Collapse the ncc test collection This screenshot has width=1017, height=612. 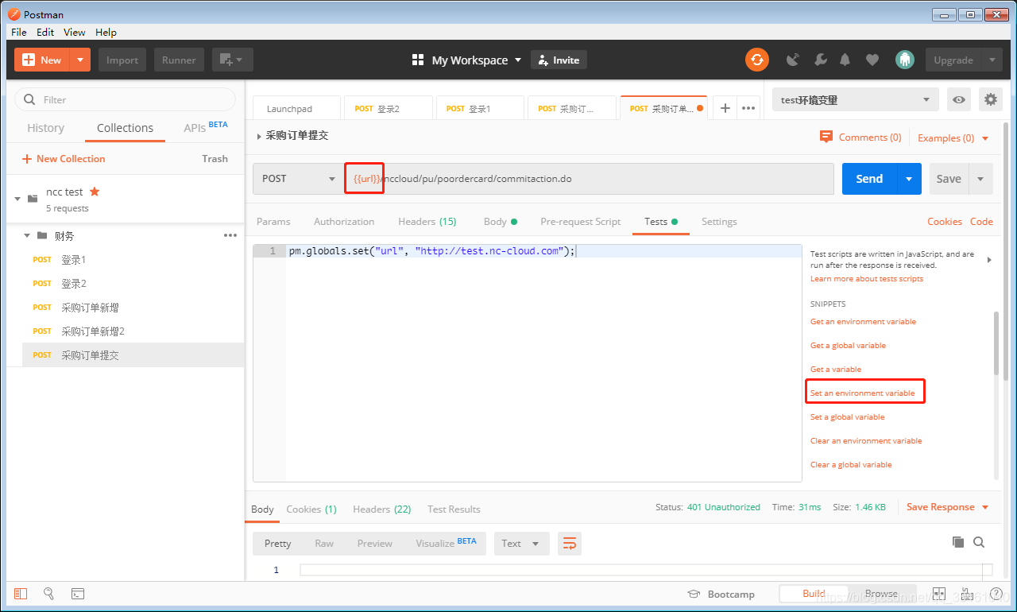pos(17,199)
